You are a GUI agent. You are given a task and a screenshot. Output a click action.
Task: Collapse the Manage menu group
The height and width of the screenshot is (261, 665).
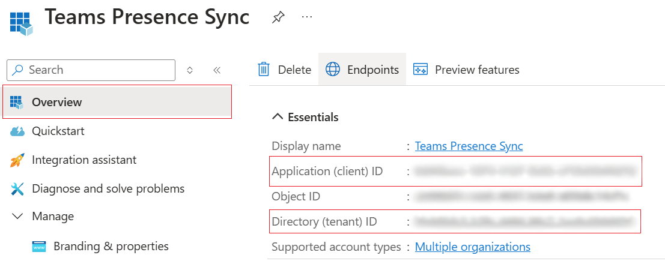pos(17,217)
